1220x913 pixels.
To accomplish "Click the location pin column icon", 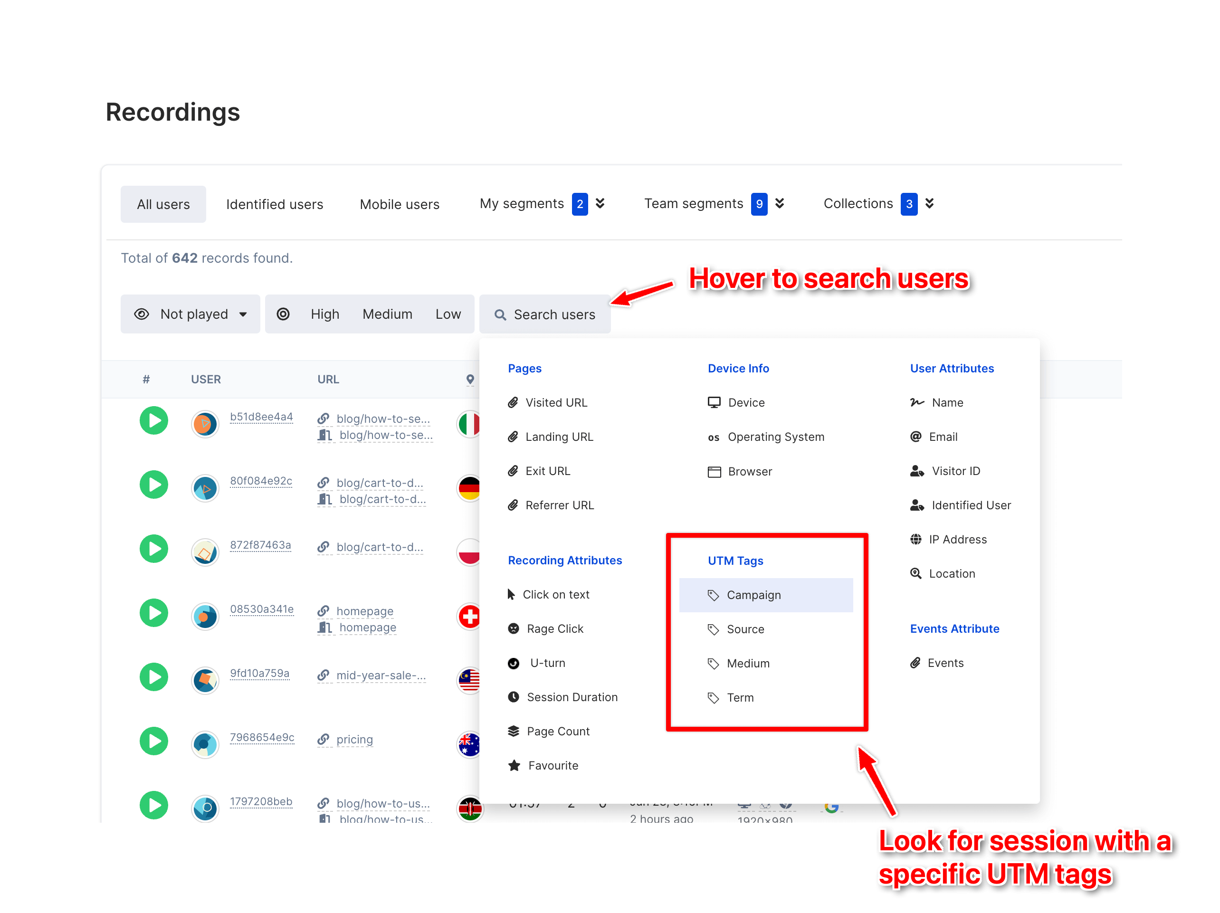I will [470, 380].
